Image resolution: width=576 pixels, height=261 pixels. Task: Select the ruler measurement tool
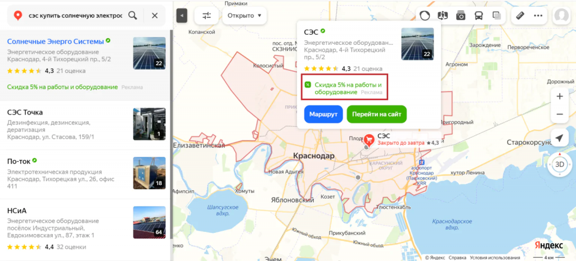520,16
